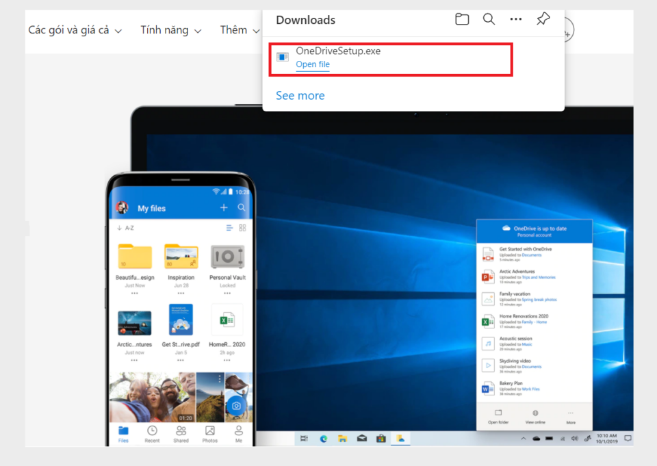The image size is (657, 466).
Task: Tap the search icon in phone My files
Action: pos(242,207)
